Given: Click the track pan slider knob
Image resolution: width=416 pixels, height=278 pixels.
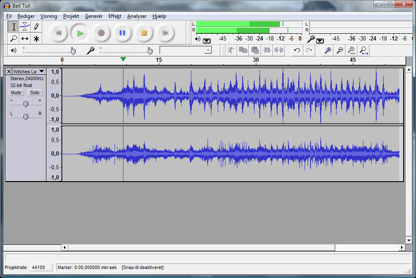Looking at the screenshot, I should coord(26,116).
